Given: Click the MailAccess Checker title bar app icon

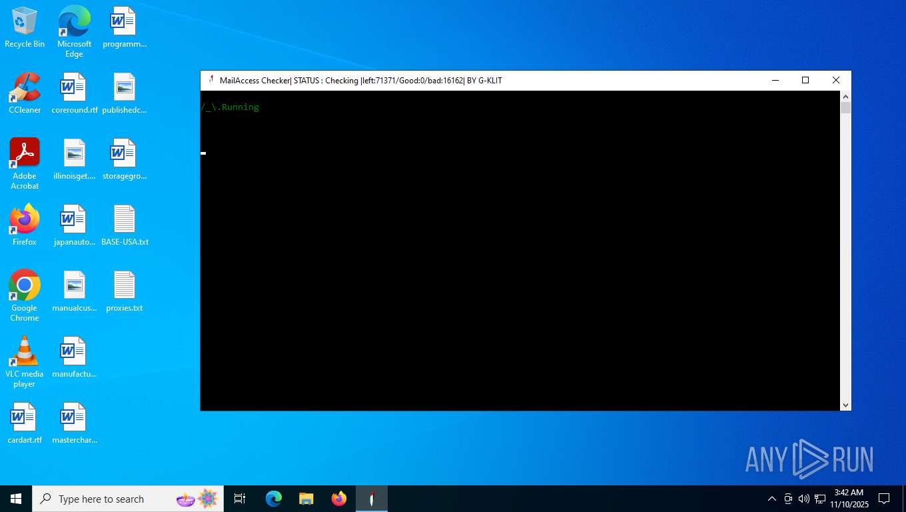Looking at the screenshot, I should click(x=211, y=80).
